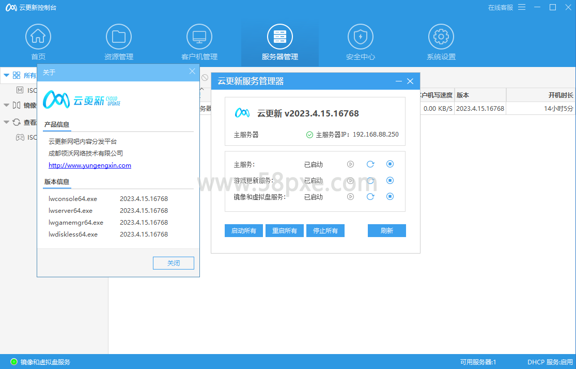This screenshot has height=369, width=576.
Task: Start the 主服务 service
Action: point(350,164)
